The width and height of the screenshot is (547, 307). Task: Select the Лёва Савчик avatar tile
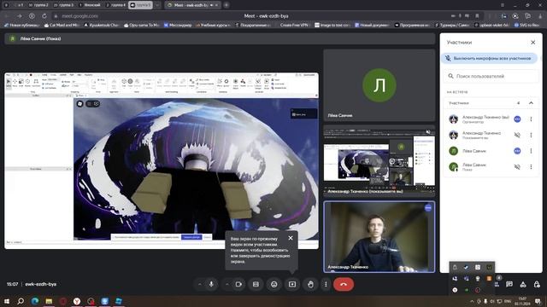379,85
